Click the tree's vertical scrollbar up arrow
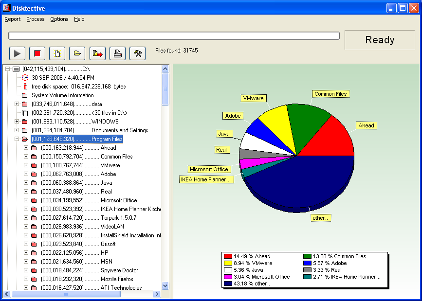 coord(165,69)
